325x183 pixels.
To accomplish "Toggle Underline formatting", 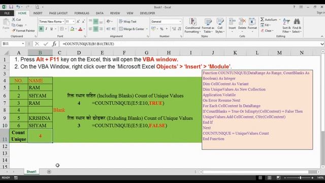I will pyautogui.click(x=51, y=29).
